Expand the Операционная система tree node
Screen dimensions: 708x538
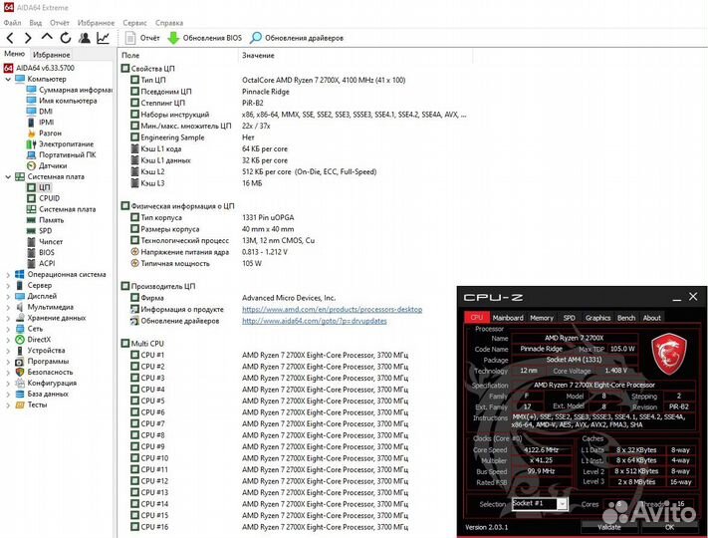[x=8, y=275]
